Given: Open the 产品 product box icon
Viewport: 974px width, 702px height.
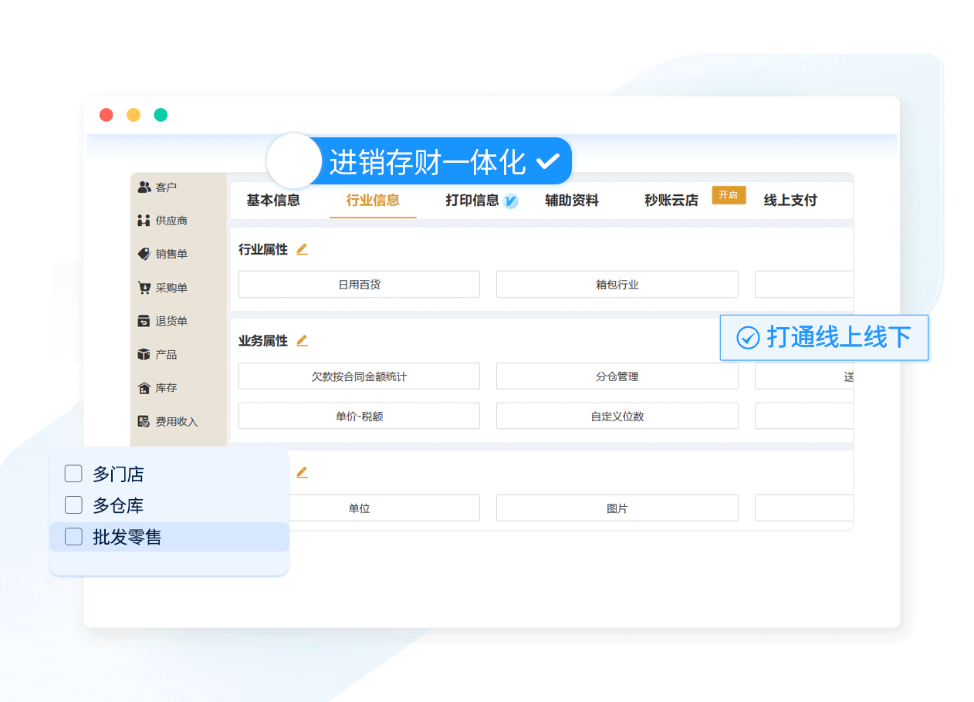Looking at the screenshot, I should 144,355.
